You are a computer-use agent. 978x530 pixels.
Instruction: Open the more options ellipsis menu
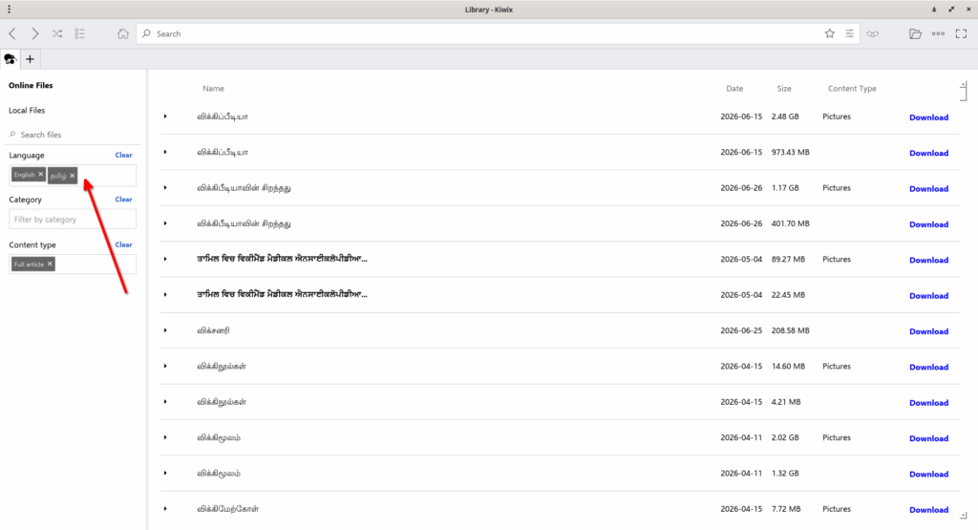[x=938, y=33]
